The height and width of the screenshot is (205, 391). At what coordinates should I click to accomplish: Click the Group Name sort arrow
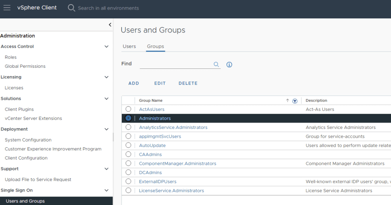288,101
